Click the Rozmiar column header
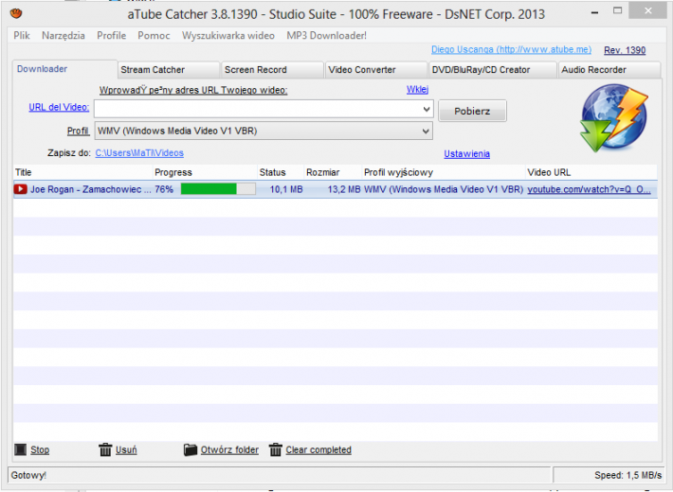 tap(333, 172)
